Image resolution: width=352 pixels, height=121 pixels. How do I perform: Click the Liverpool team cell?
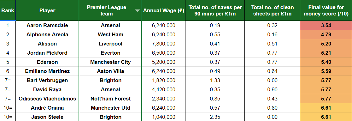(x=110, y=44)
